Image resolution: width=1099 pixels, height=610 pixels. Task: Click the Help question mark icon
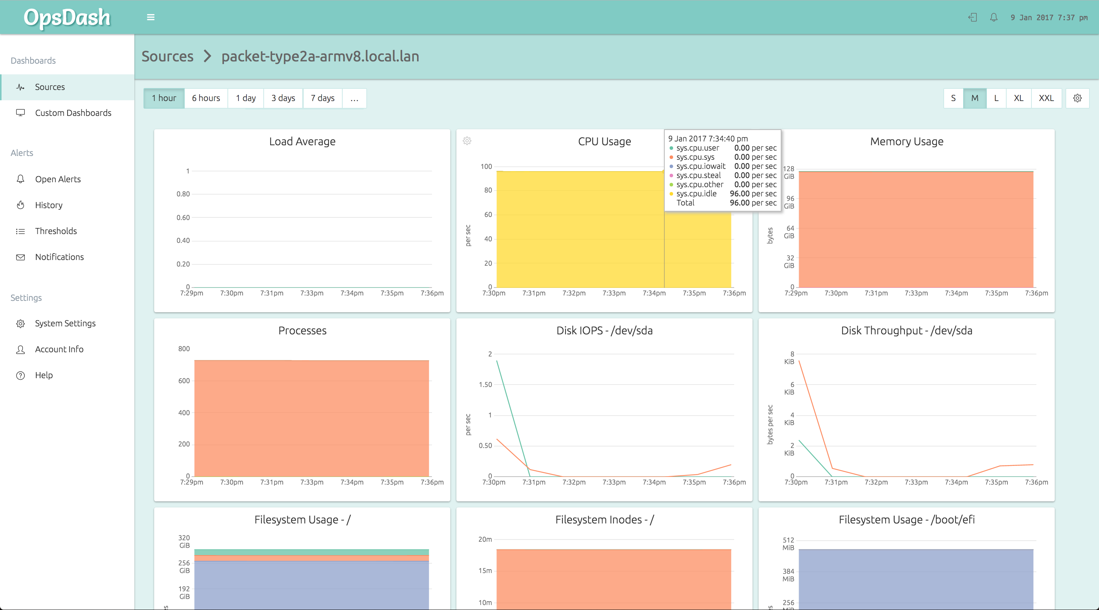click(20, 376)
